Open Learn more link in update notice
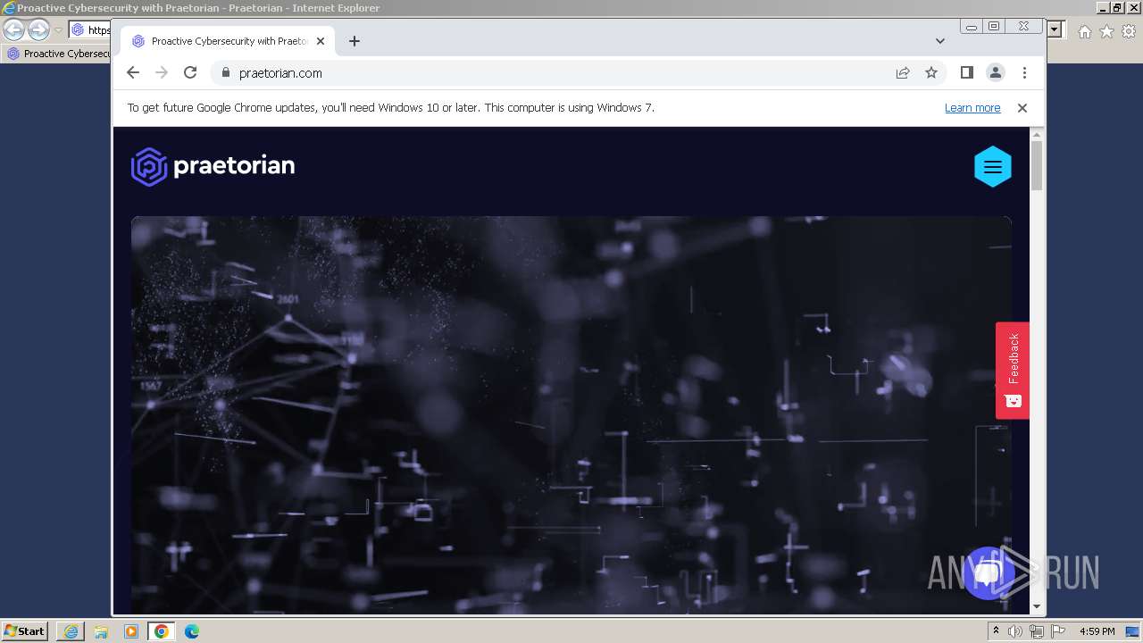Viewport: 1143px width, 643px height. 972,108
